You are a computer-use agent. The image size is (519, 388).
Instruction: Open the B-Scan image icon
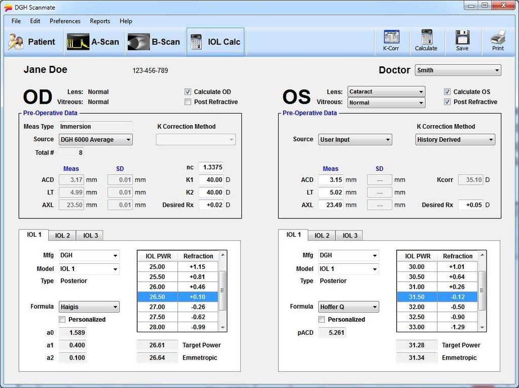pos(138,42)
